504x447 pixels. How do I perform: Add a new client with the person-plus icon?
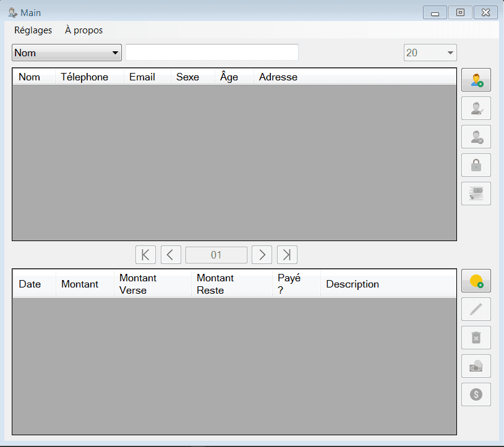(476, 80)
